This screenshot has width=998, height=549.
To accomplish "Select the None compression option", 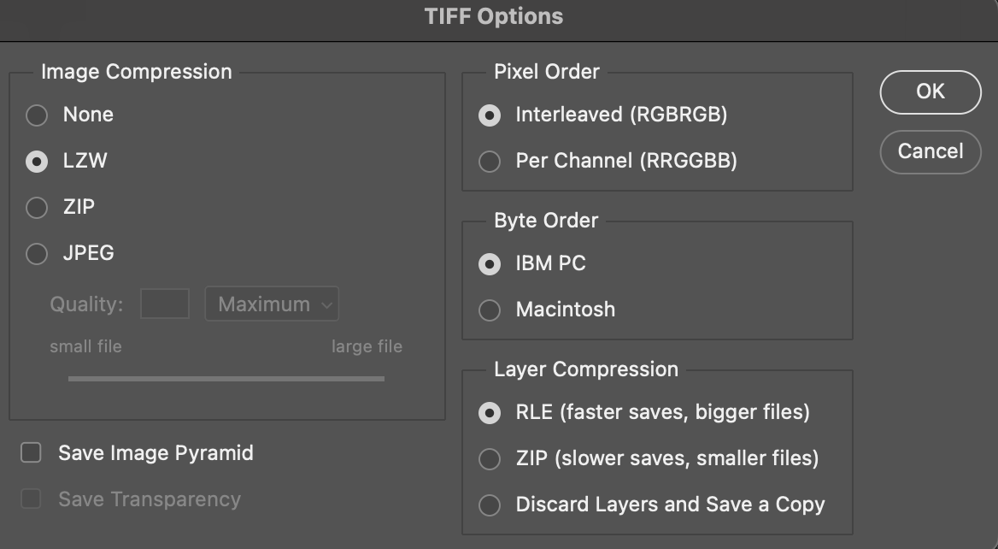I will click(x=36, y=115).
